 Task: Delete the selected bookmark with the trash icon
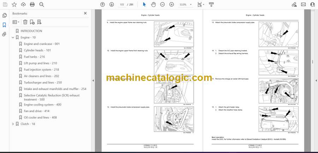pos(25,22)
